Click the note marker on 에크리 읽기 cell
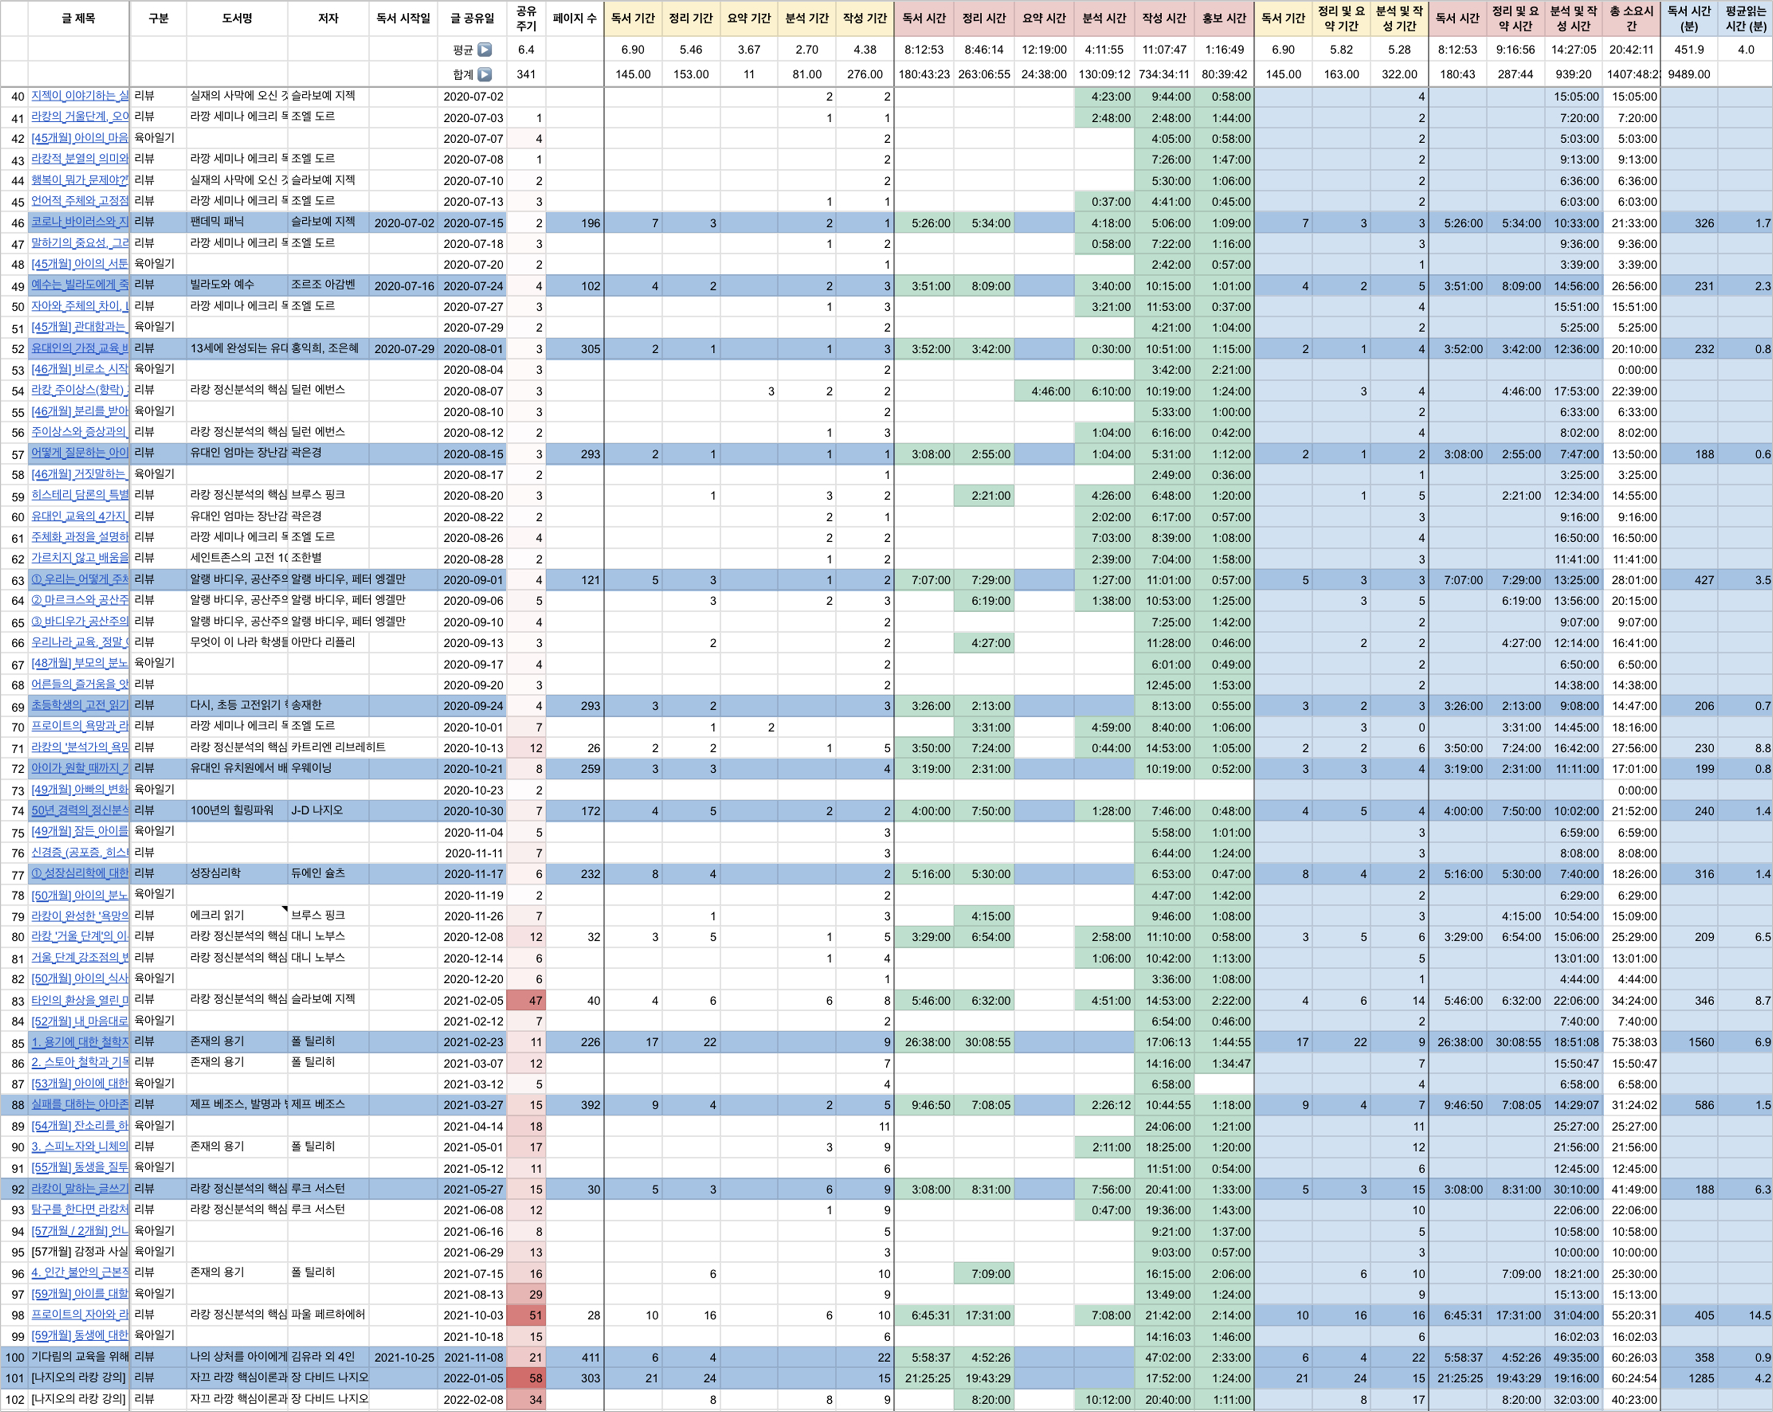Viewport: 1773px width, 1412px height. pos(285,909)
